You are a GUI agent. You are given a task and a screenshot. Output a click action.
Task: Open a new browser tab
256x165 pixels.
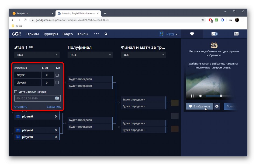pyautogui.click(x=105, y=13)
